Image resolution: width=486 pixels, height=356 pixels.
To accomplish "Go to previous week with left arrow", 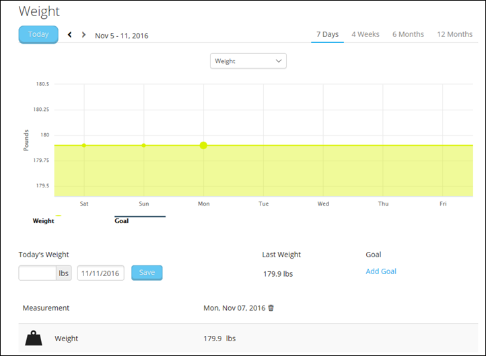I will coord(69,35).
